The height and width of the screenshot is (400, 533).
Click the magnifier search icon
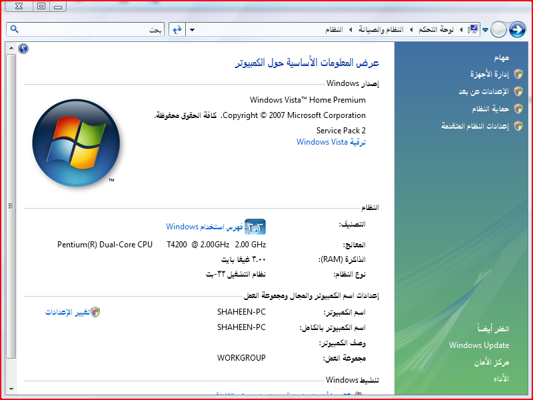point(14,29)
